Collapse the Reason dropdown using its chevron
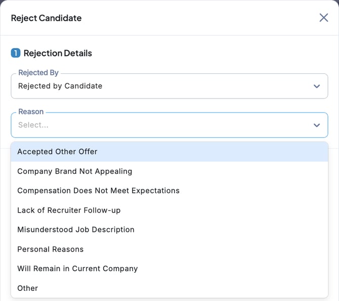339x301 pixels. click(317, 125)
